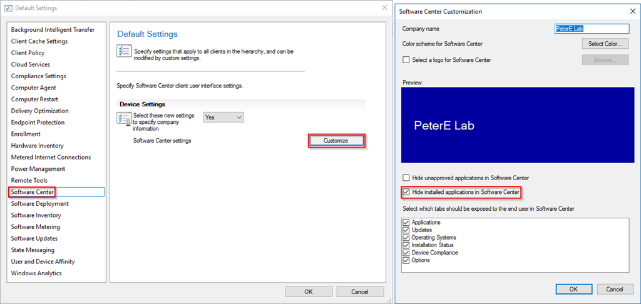The image size is (641, 304).
Task: Uncheck the Device Compliance tab checkbox
Action: click(407, 253)
